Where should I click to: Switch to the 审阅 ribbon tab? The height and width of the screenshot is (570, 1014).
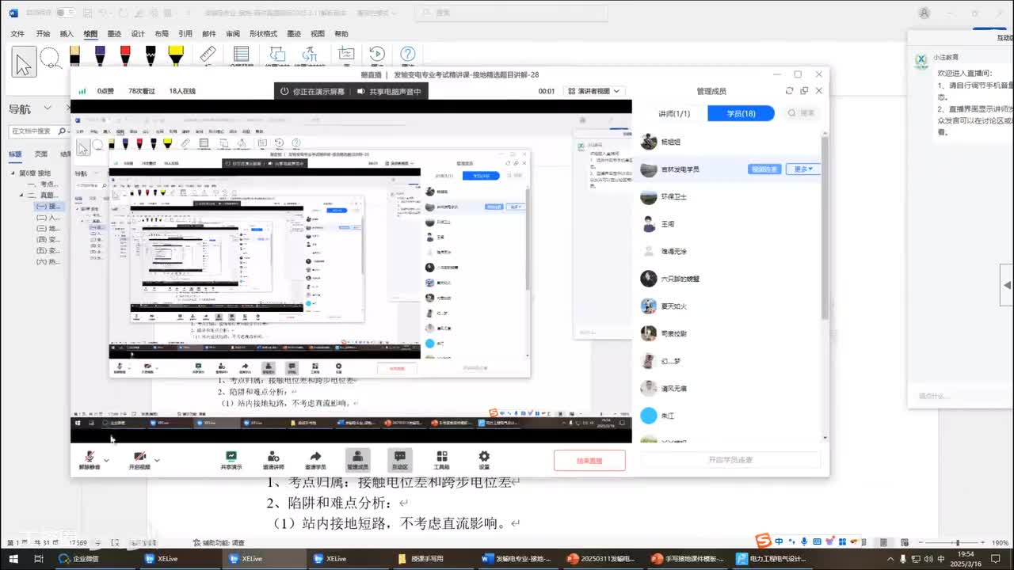(233, 34)
